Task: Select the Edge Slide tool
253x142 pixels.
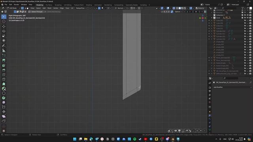Action: click(x=4, y=107)
